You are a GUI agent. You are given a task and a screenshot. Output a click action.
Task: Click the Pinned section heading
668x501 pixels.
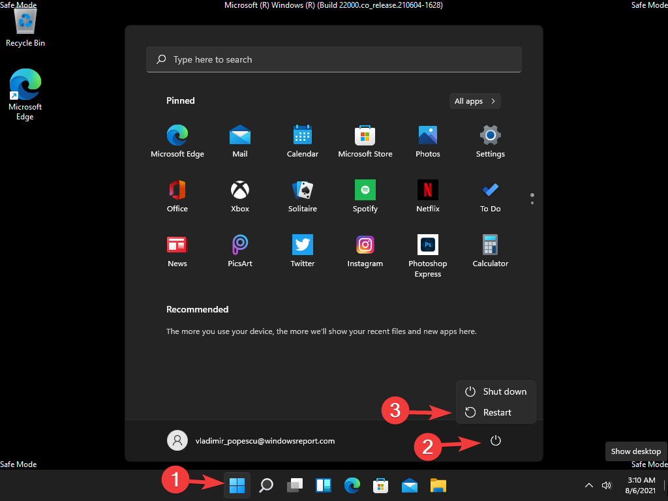click(x=180, y=100)
